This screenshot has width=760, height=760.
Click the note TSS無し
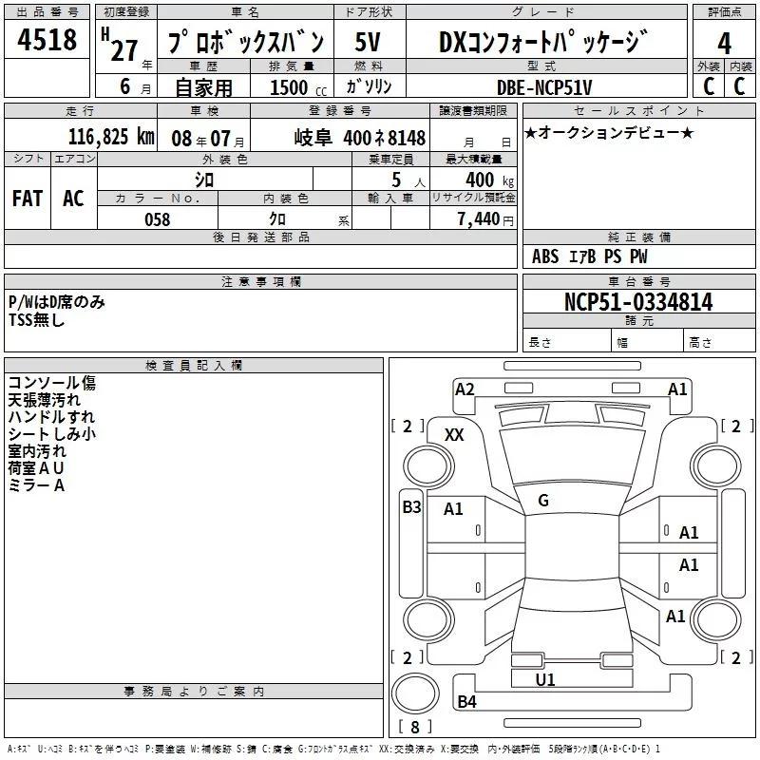pos(36,320)
